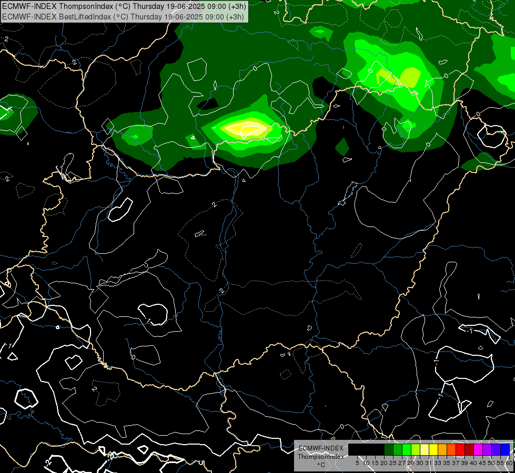This screenshot has height=473, width=515.
Task: Click the legend tick value 50
Action: pyautogui.click(x=491, y=463)
